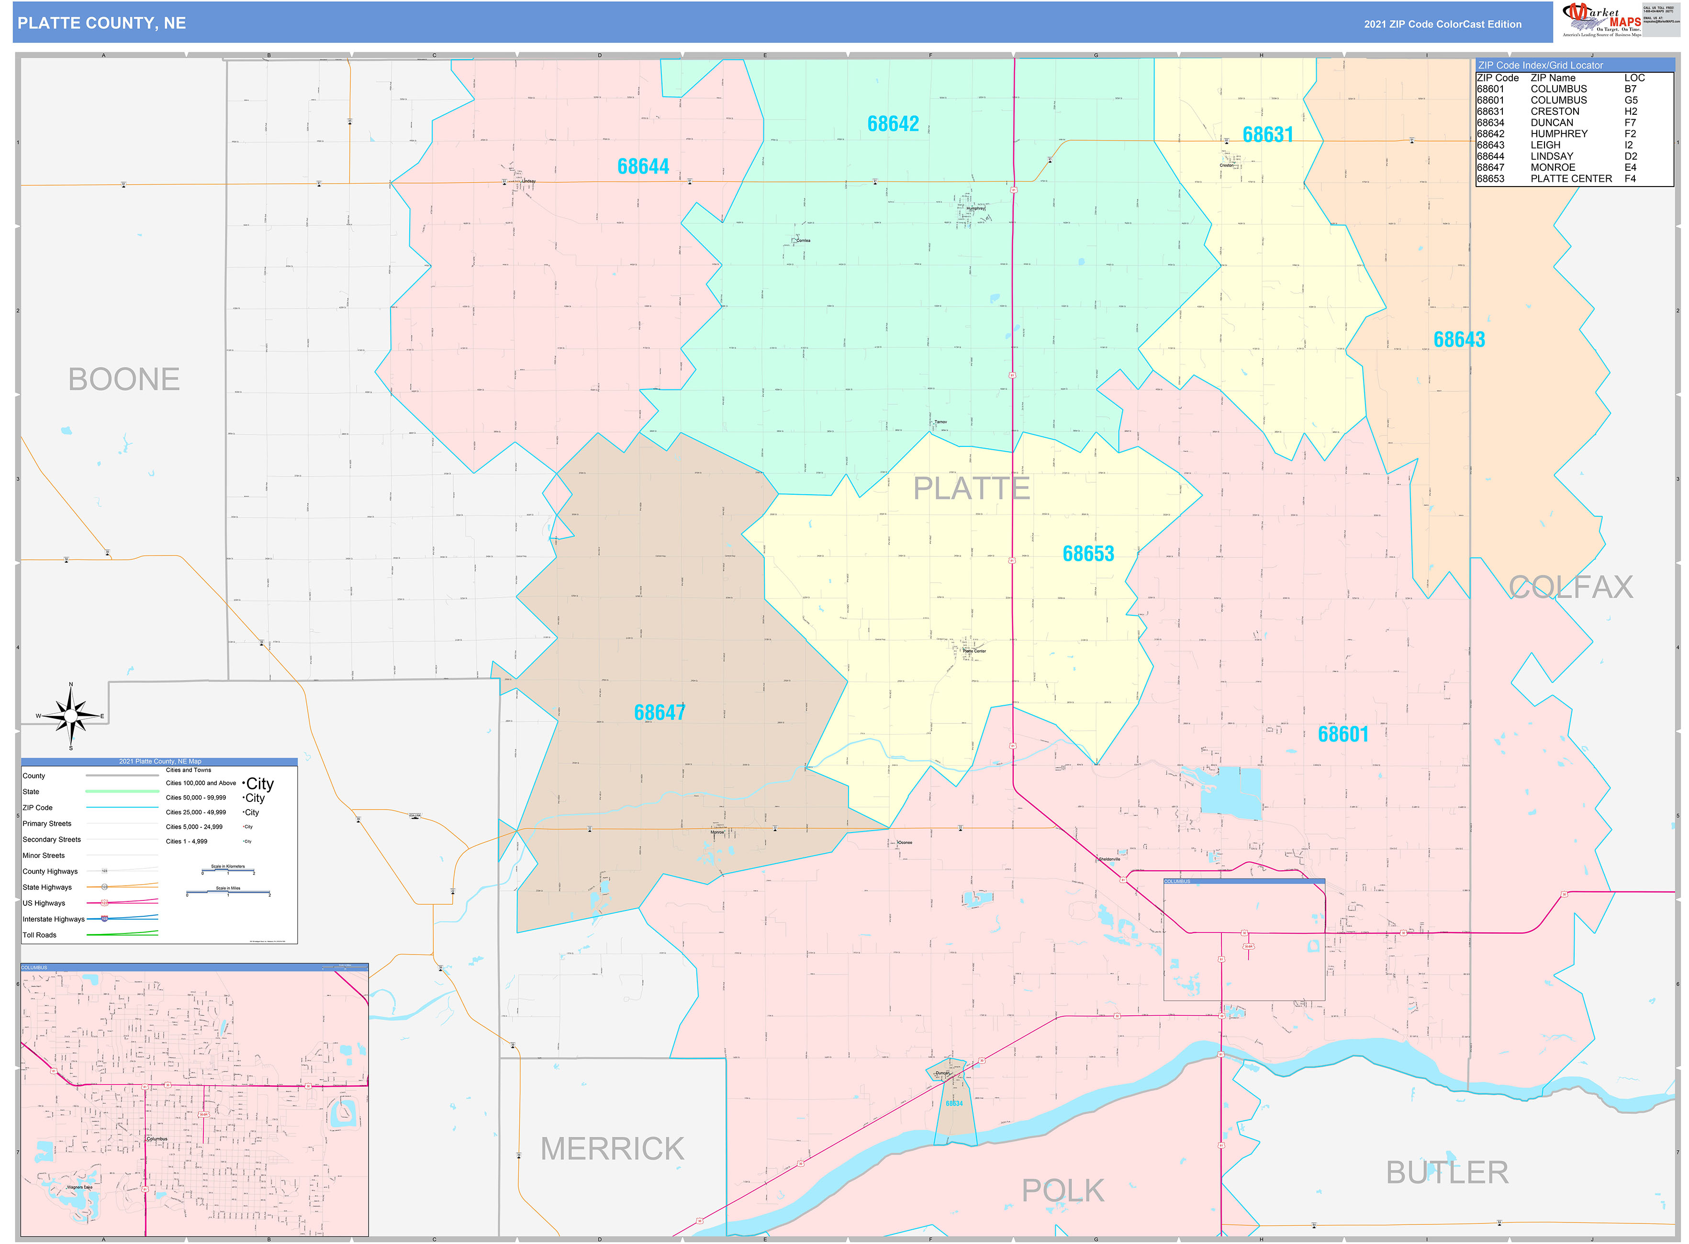The width and height of the screenshot is (1689, 1244).
Task: Click the 'Scale in Kilometers' bar
Action: [x=228, y=870]
